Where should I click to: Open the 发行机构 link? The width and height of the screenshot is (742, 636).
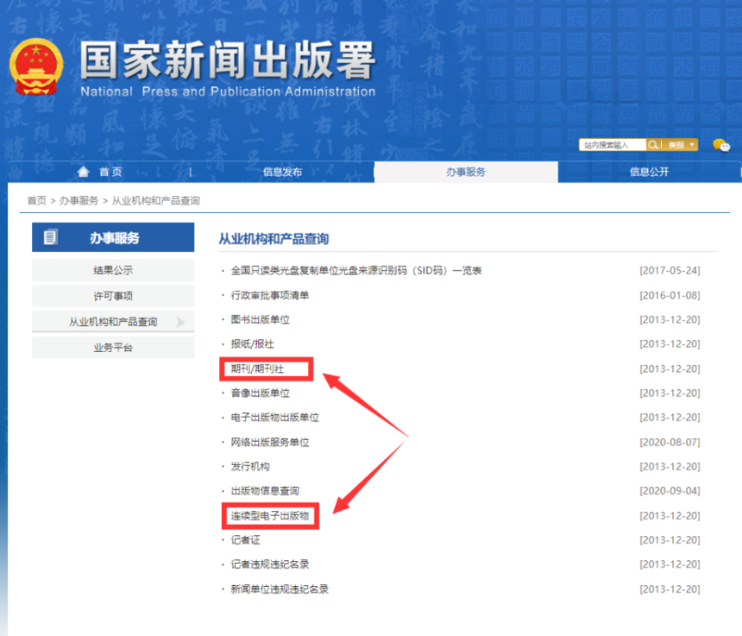(250, 466)
